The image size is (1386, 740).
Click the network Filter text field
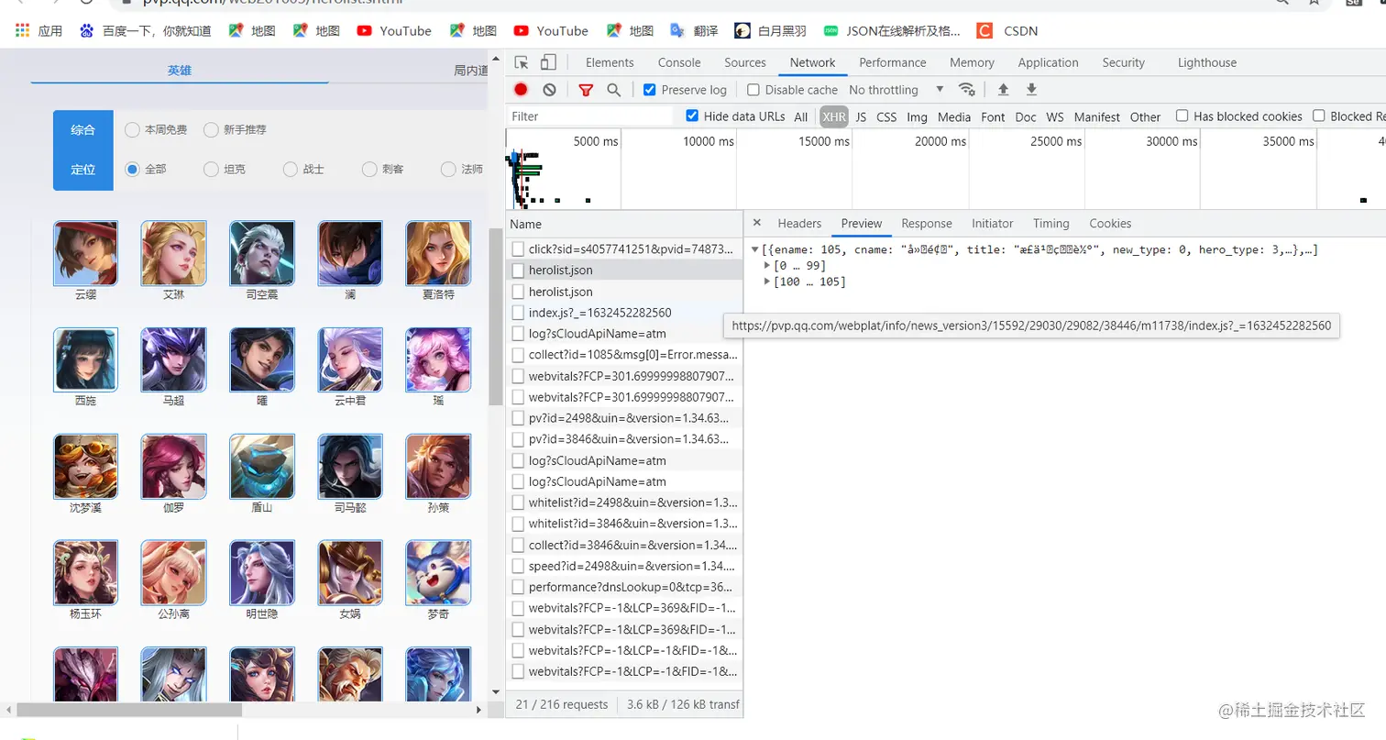point(590,116)
